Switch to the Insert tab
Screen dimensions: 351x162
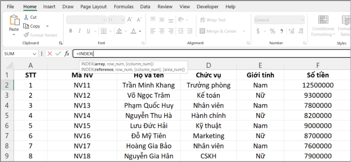tap(49, 7)
